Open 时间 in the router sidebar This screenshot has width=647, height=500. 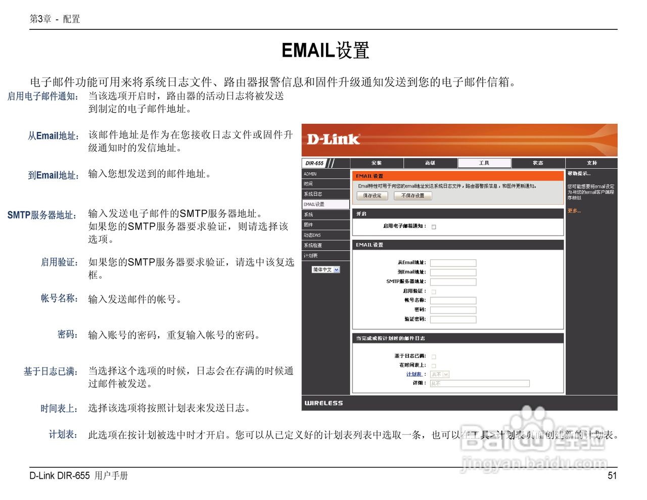[326, 184]
